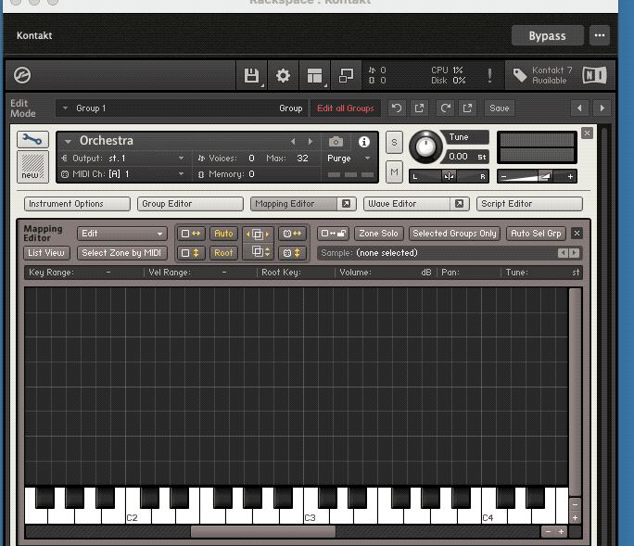Go to next instrument in Edit Mode

pos(602,108)
